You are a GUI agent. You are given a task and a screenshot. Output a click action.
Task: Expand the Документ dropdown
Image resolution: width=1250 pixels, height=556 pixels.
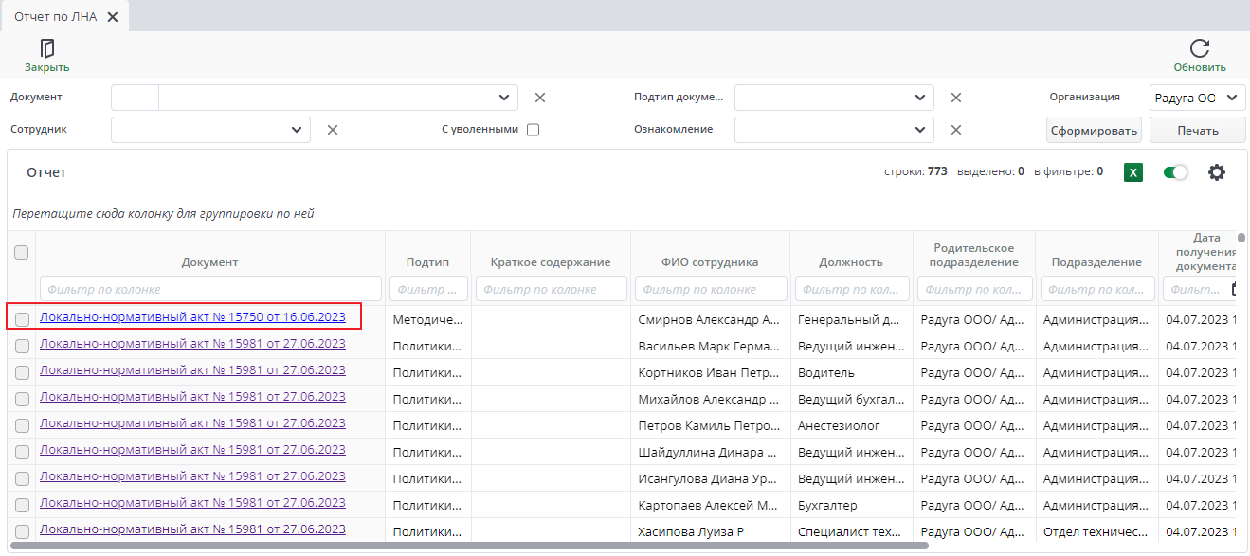503,98
